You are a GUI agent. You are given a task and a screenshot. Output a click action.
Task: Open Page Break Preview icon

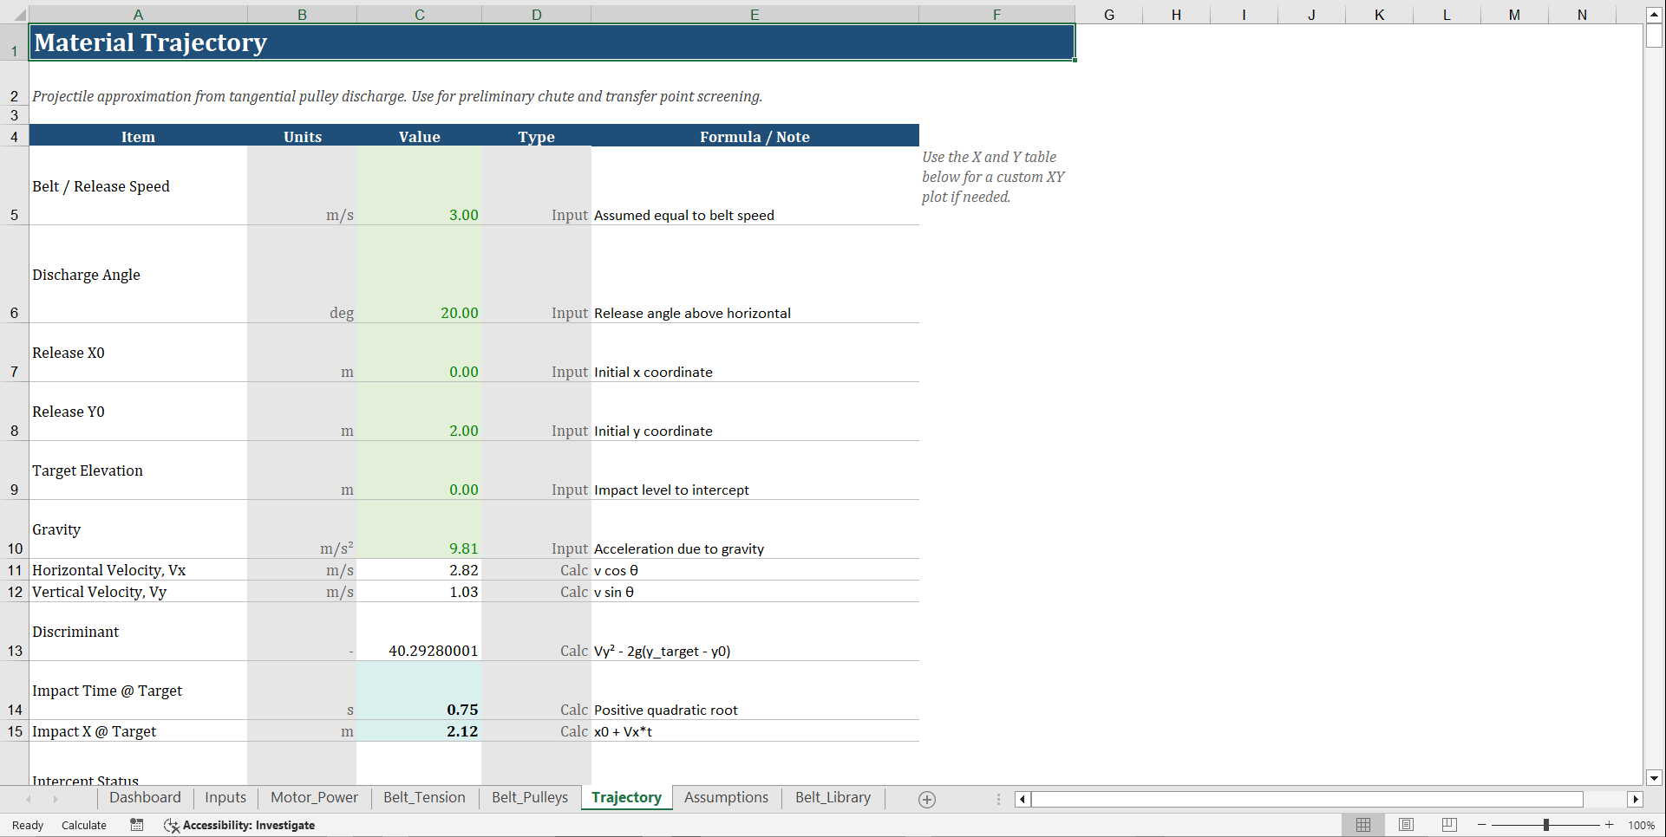(x=1448, y=825)
